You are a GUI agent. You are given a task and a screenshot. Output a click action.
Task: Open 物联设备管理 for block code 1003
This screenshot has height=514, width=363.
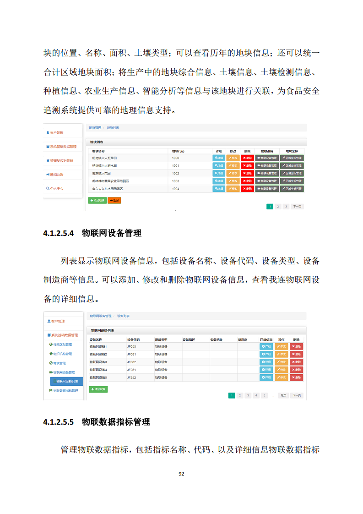(x=267, y=181)
